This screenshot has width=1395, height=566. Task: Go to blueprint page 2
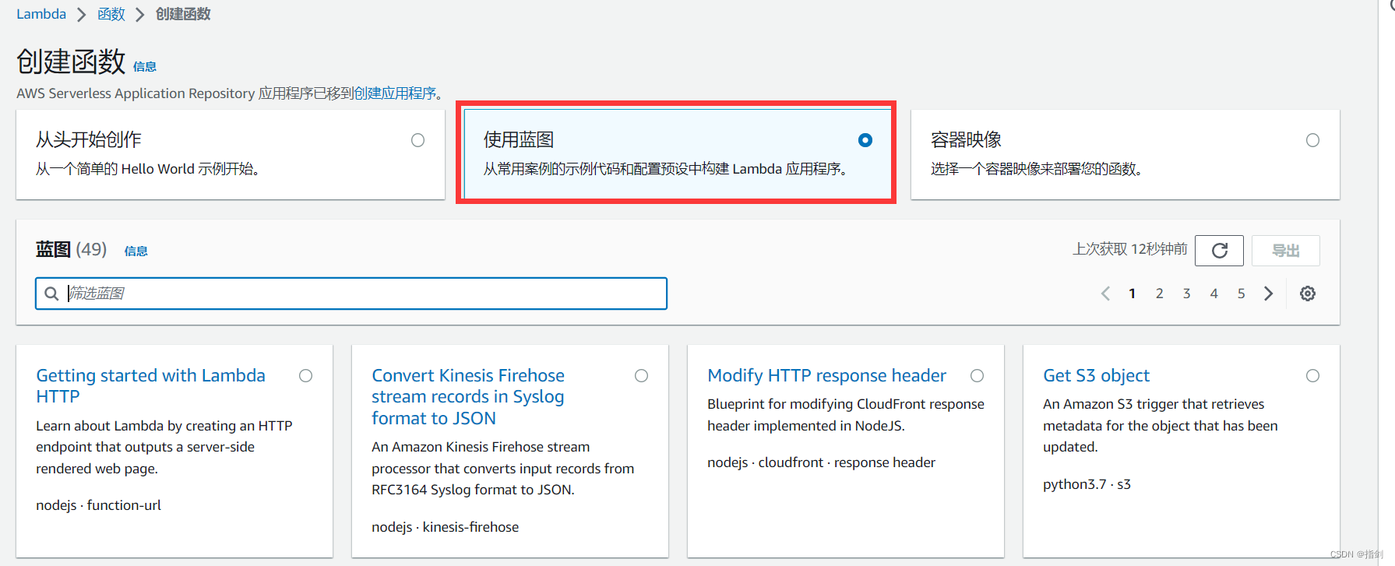1160,294
